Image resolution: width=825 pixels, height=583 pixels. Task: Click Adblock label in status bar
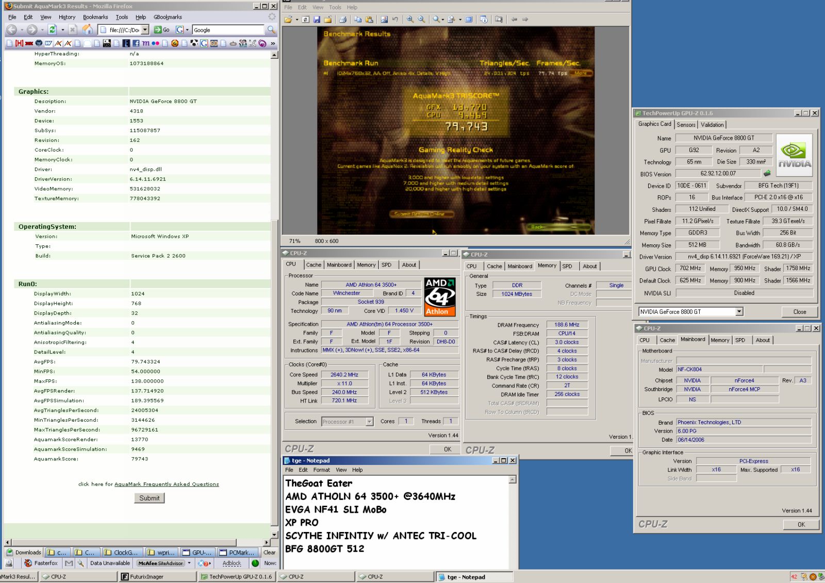pos(232,563)
